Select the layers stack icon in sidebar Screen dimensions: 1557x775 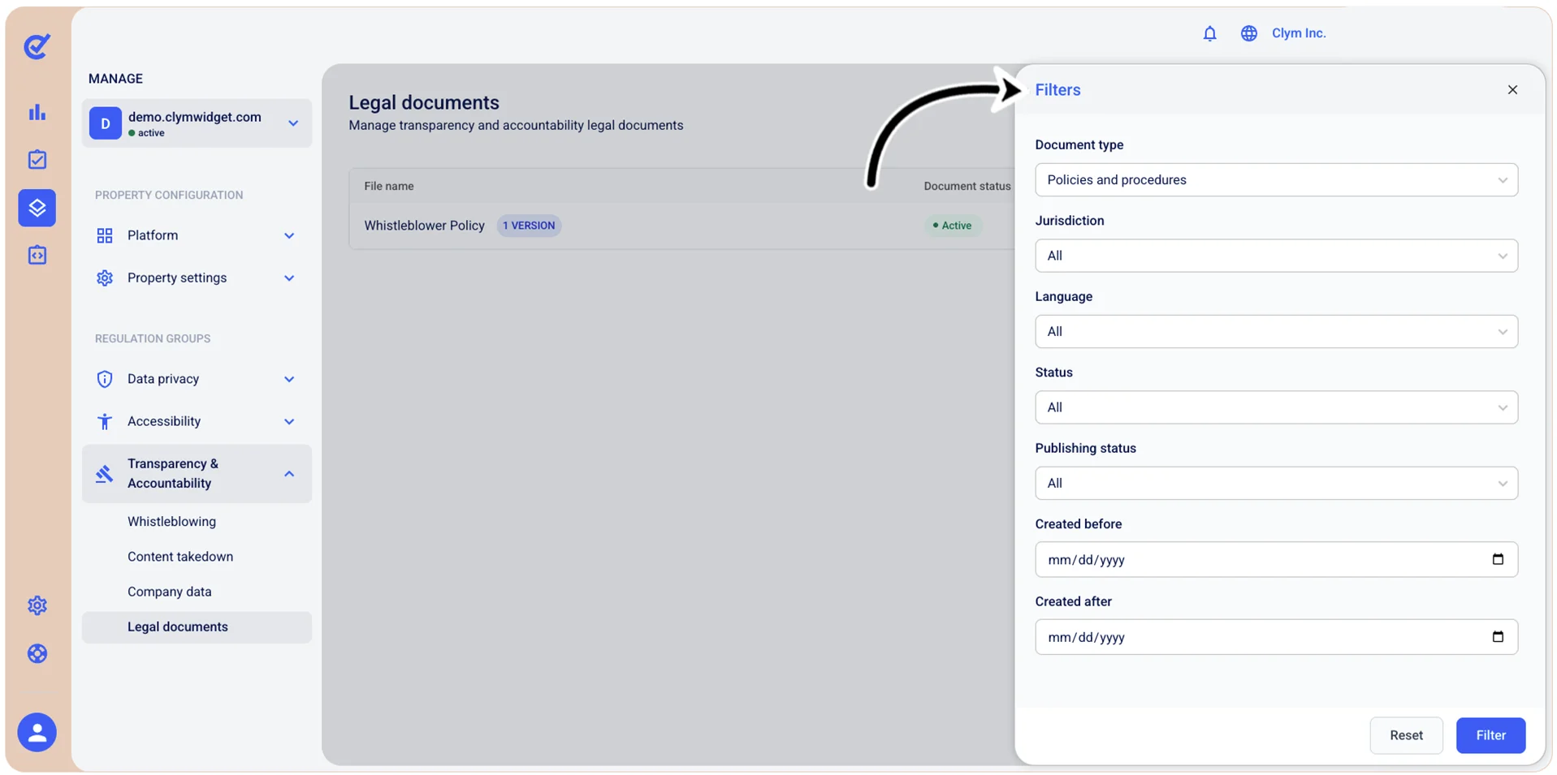37,208
